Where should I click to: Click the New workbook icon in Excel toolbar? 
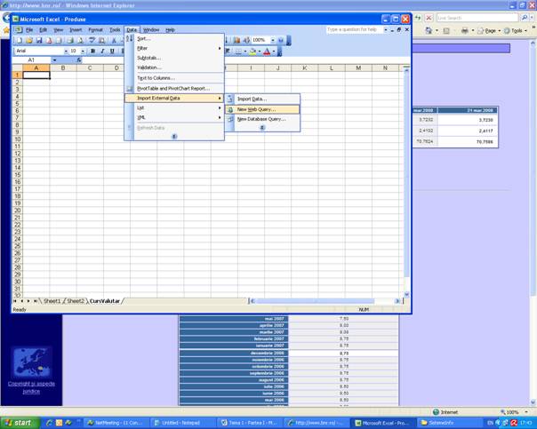20,41
